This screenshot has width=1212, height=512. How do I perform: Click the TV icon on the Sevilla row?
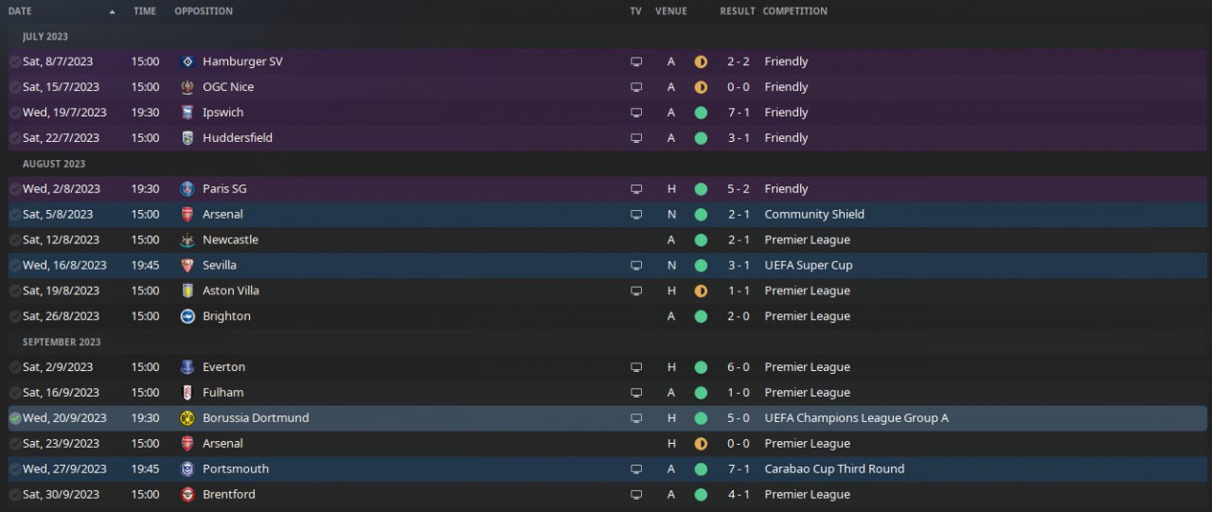[x=636, y=266]
